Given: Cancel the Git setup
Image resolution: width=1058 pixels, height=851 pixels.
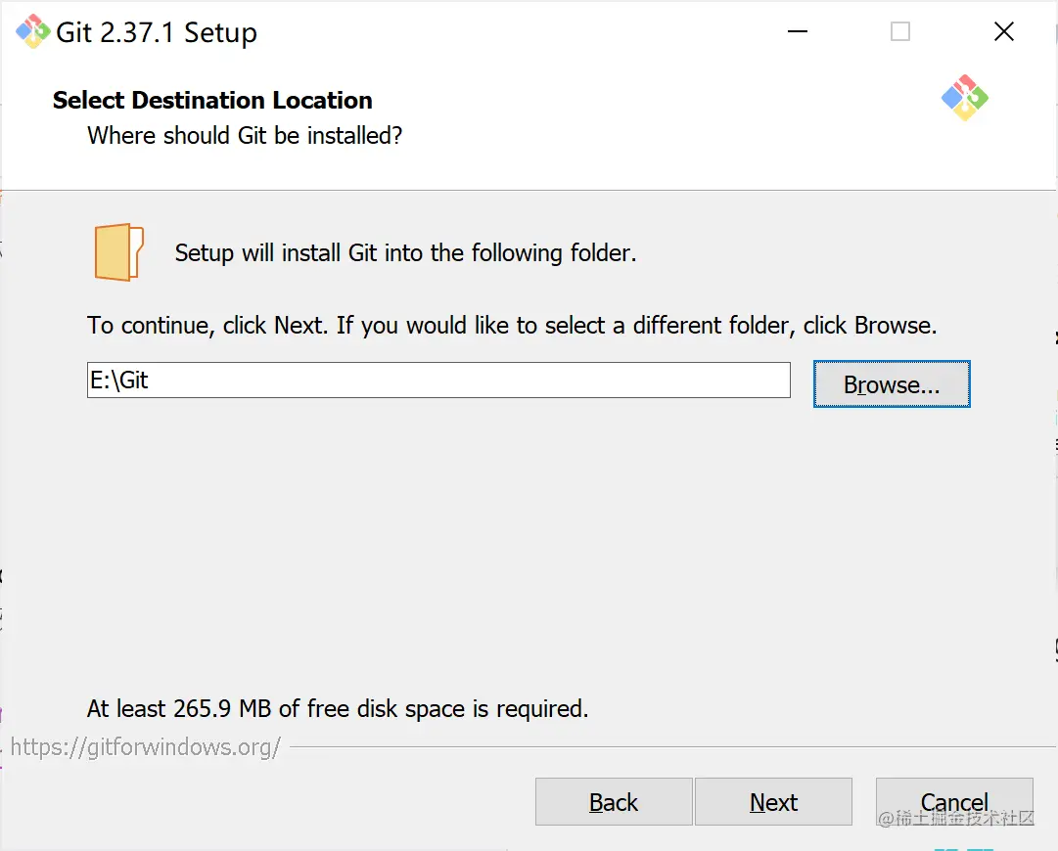Looking at the screenshot, I should 954,802.
